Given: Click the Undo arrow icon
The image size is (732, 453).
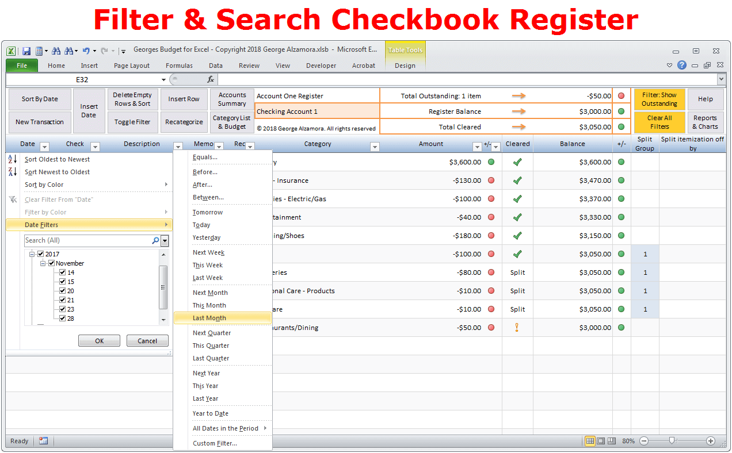Looking at the screenshot, I should tap(86, 51).
